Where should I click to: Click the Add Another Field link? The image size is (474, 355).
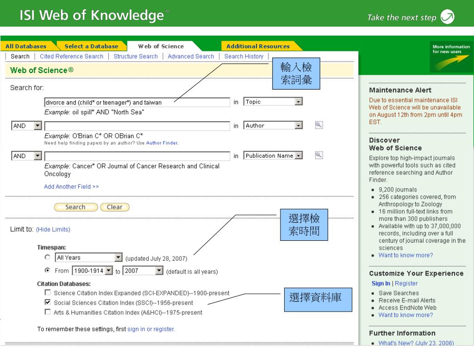71,187
